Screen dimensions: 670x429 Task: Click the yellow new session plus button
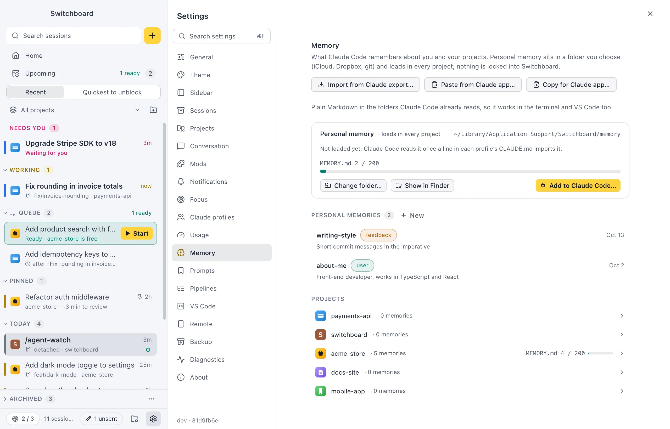point(152,36)
